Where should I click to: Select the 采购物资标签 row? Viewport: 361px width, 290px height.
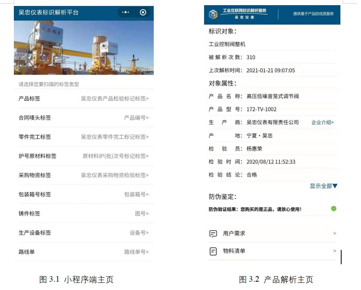tap(84, 175)
